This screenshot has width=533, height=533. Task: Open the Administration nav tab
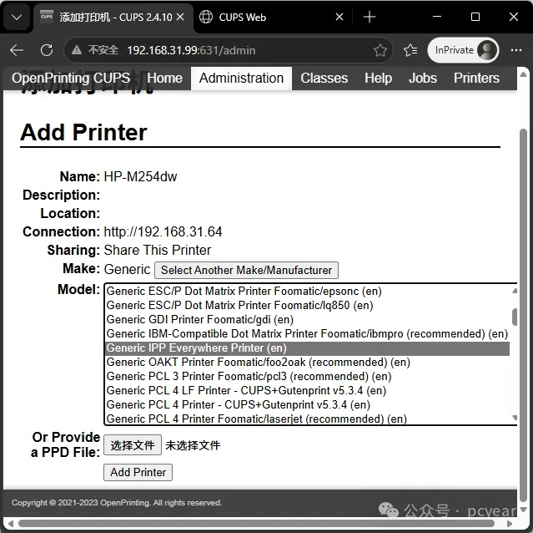241,78
